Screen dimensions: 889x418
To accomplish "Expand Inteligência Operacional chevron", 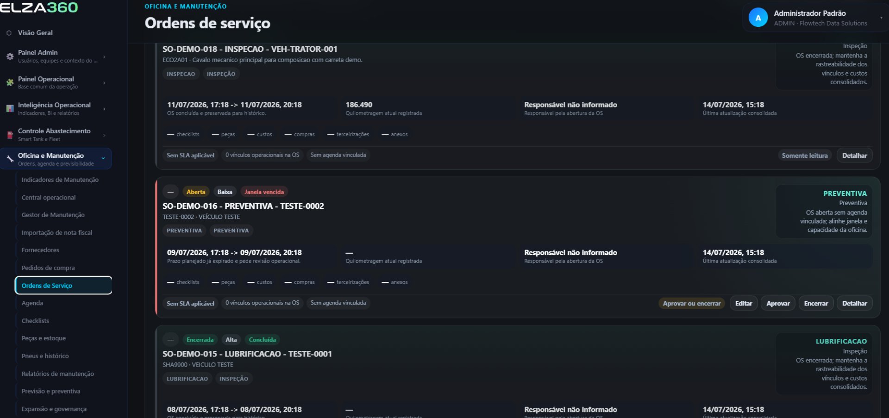I will 104,109.
